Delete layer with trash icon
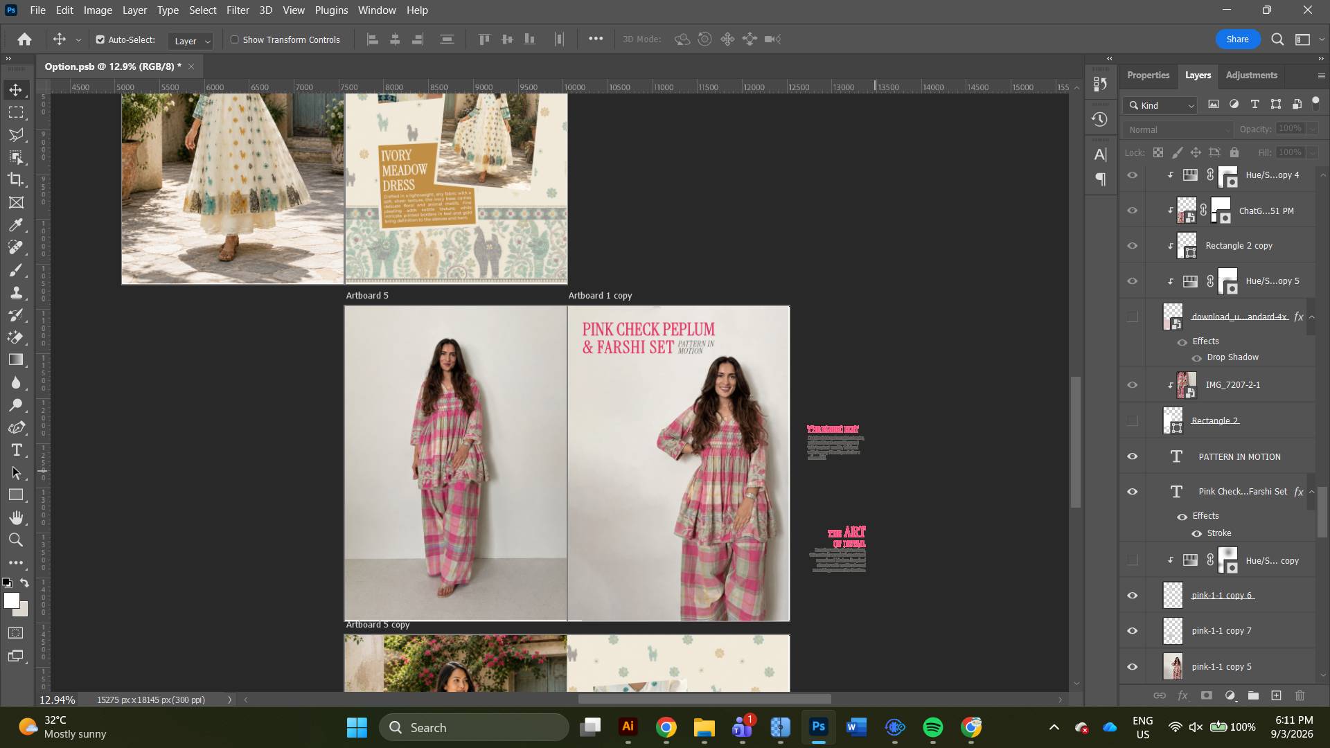This screenshot has width=1330, height=748. pos(1300,695)
